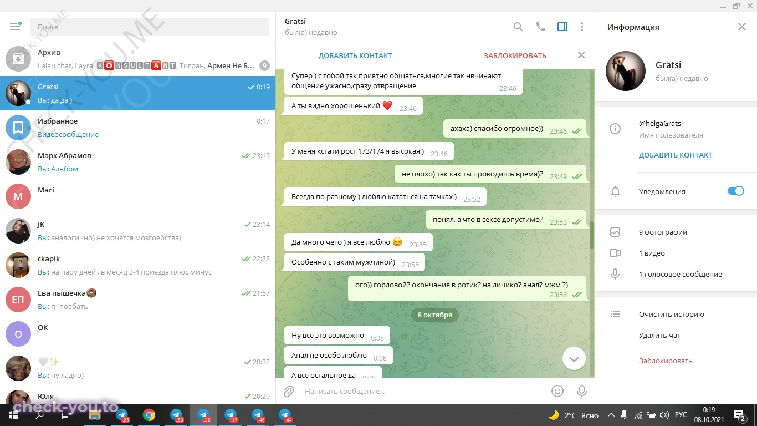This screenshot has width=757, height=426.
Task: Open chat with Марк Абрамов
Action: (x=137, y=162)
